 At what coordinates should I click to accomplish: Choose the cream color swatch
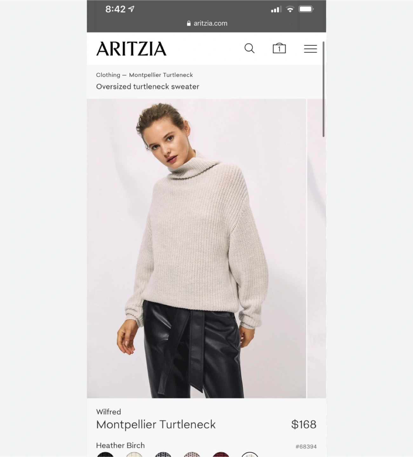[x=134, y=454]
